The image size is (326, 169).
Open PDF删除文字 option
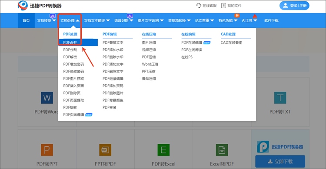coord(113,71)
